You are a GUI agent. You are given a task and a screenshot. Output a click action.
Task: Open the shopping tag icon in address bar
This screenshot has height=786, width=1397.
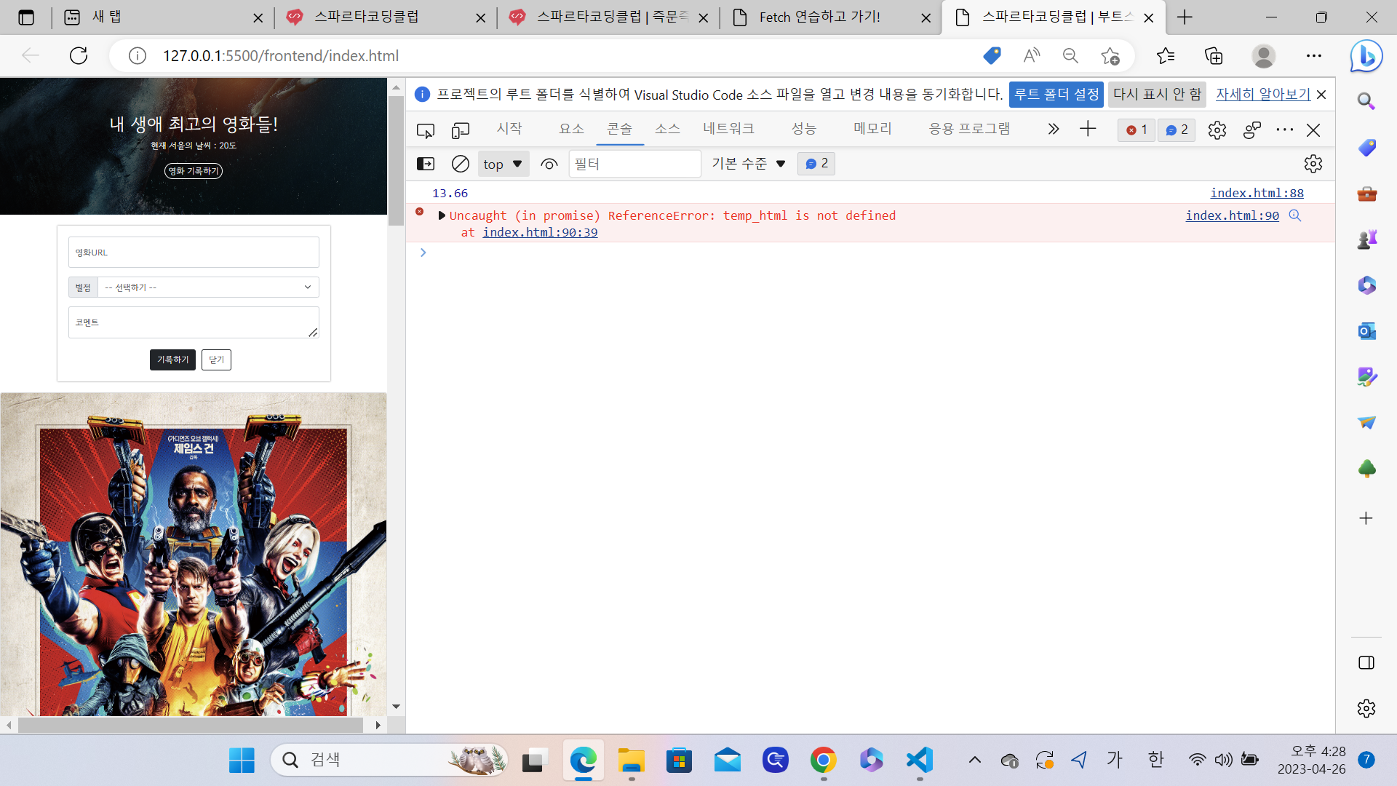[992, 55]
